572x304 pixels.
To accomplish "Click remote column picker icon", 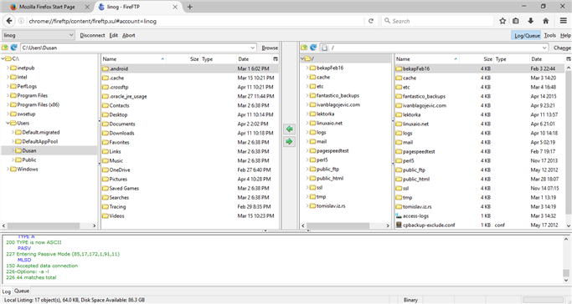I will (x=569, y=59).
